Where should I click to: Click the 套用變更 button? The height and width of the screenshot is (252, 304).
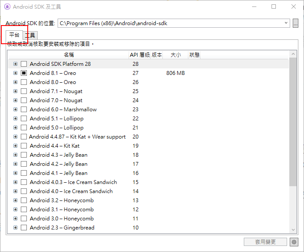[x=265, y=242]
